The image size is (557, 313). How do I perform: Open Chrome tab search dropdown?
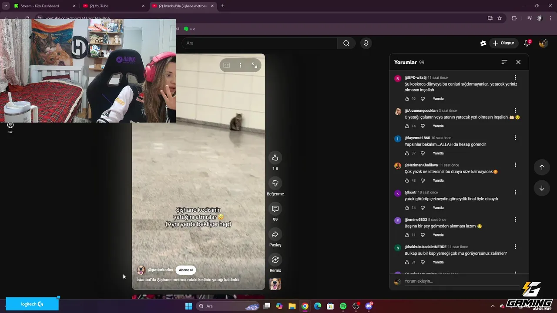coord(6,6)
